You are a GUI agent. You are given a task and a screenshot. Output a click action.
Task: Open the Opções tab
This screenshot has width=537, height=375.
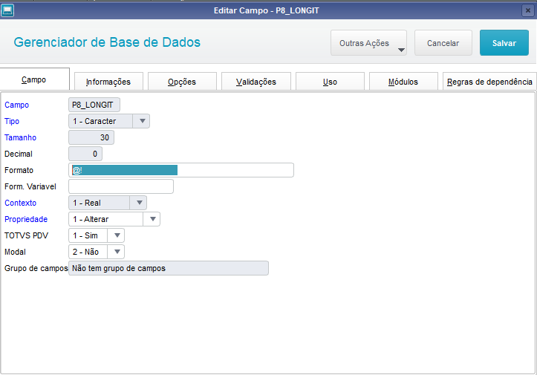click(x=182, y=82)
